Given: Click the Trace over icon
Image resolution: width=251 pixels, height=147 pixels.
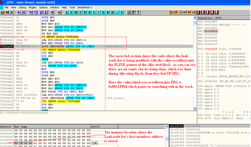Looking at the screenshot, I should click(46, 12).
